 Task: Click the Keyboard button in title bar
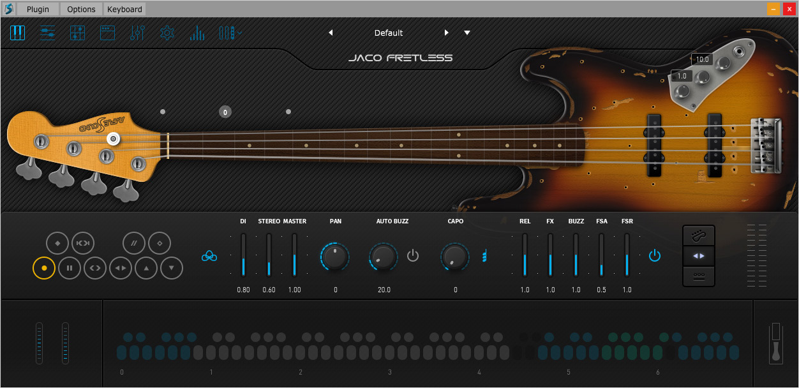pos(124,9)
